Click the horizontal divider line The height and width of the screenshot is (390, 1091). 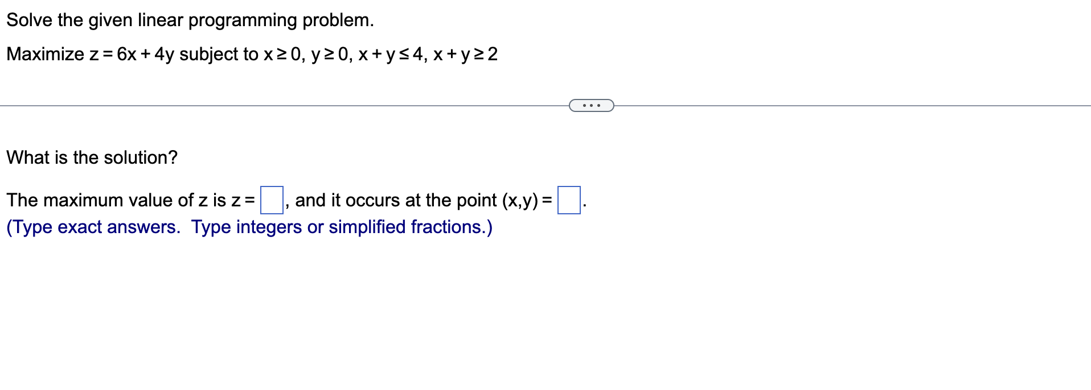point(228,105)
